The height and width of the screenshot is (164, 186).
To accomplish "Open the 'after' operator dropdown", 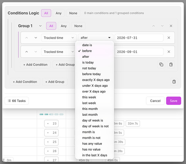I will (x=96, y=38).
